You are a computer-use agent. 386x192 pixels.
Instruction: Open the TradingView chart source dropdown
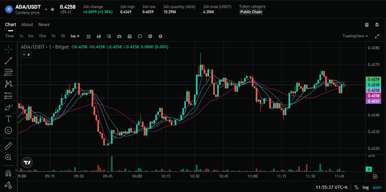click(x=355, y=36)
